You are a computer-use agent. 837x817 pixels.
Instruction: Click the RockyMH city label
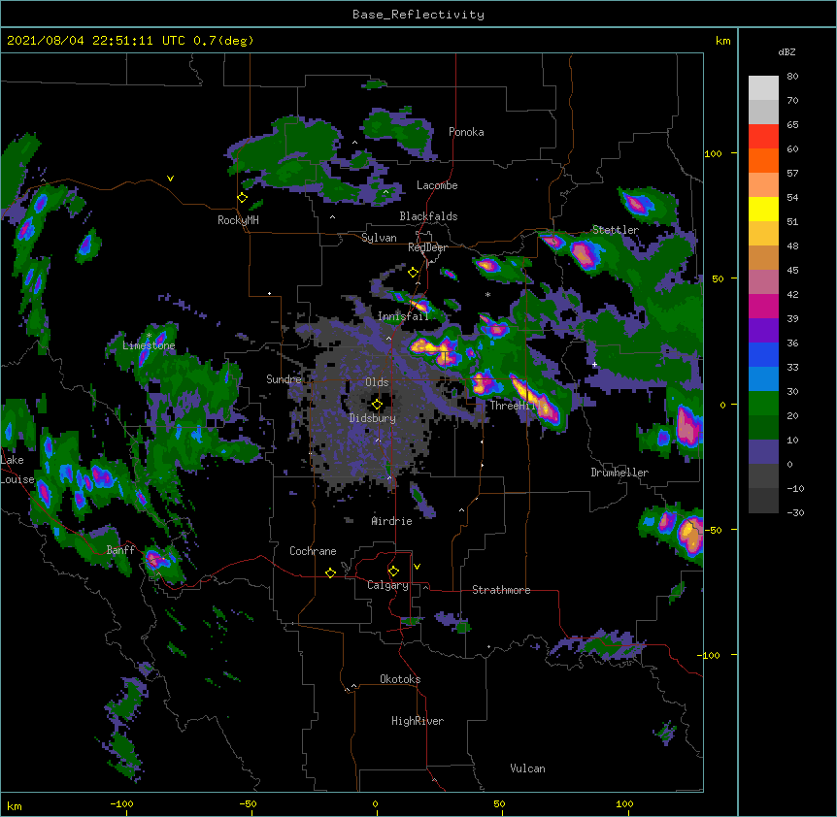coord(238,219)
